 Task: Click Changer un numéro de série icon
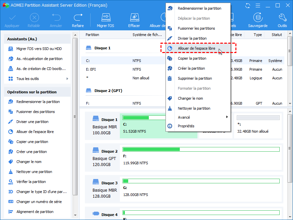click(11, 202)
